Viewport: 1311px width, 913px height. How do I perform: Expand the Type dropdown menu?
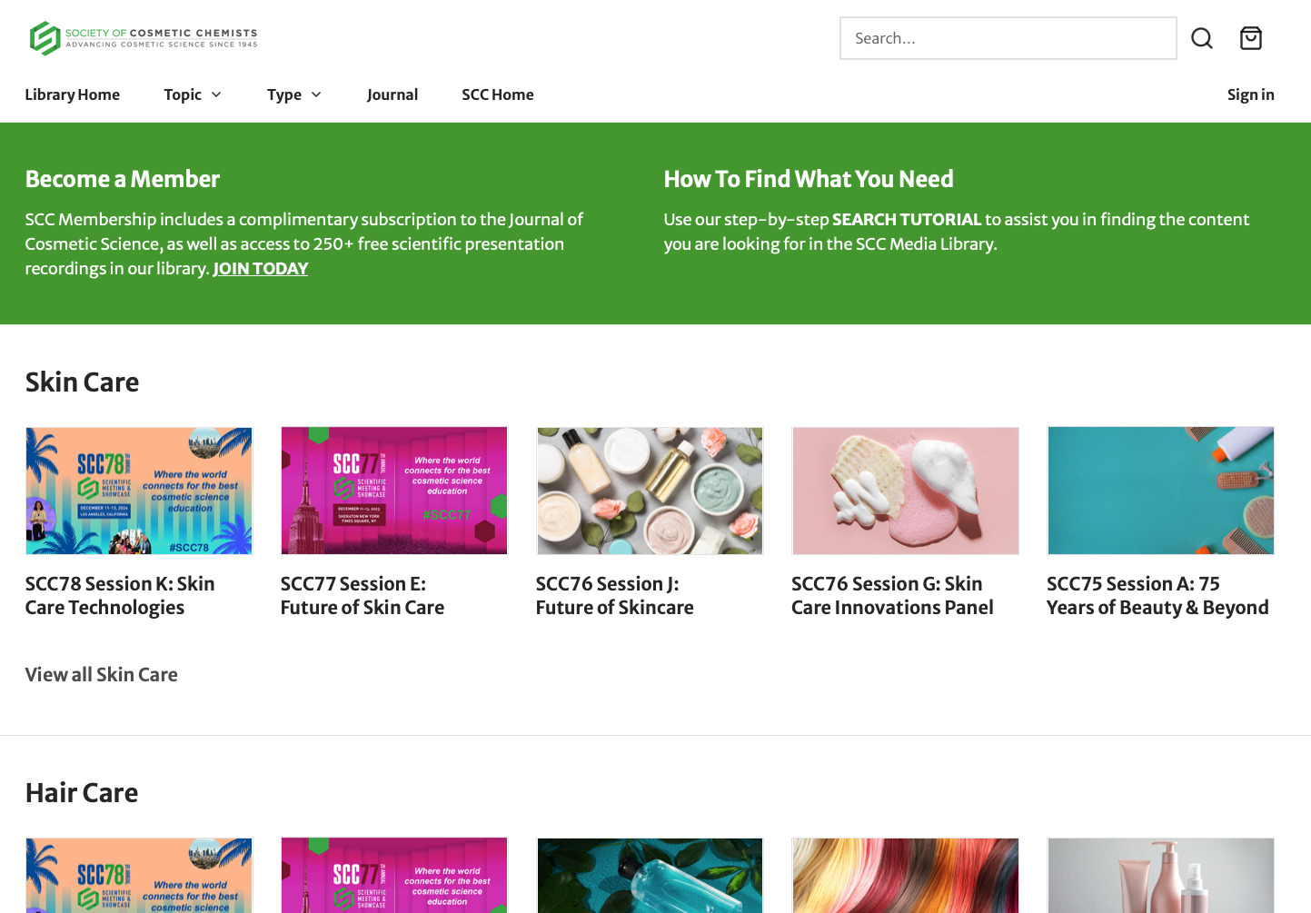pos(294,94)
